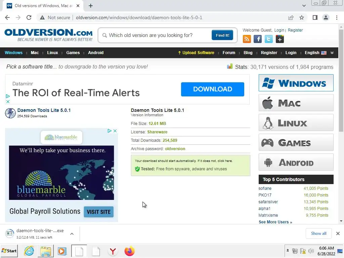The width and height of the screenshot is (344, 258).
Task: Launch Yandex browser from the taskbar
Action: (x=113, y=251)
